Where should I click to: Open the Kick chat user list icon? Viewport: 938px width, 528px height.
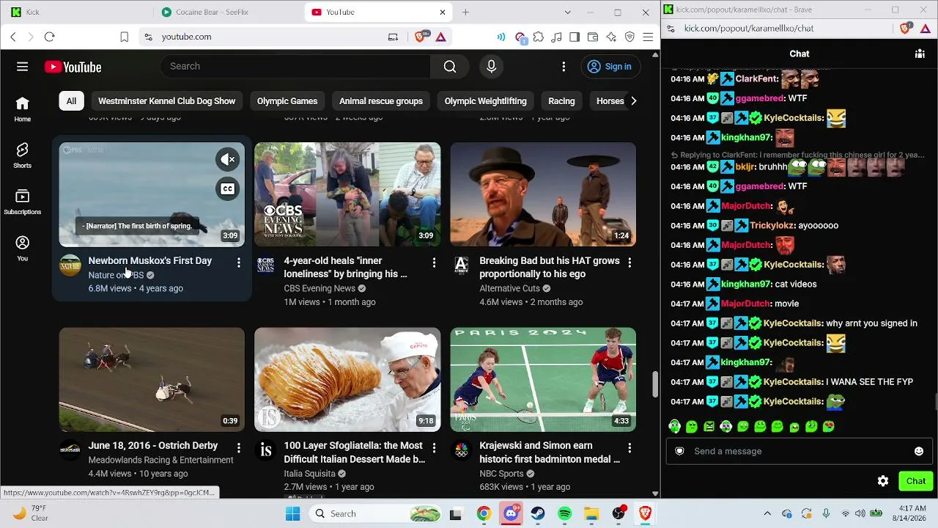coord(920,54)
